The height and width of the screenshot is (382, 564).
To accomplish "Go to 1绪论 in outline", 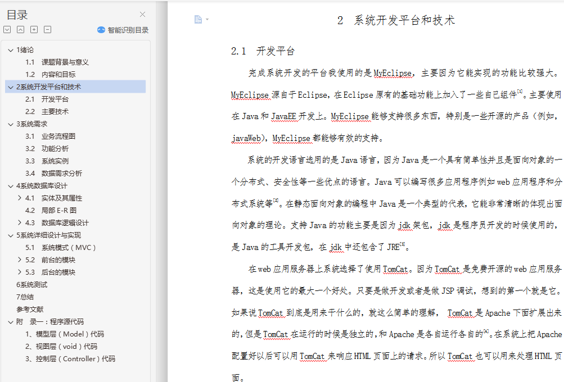I will coord(25,50).
